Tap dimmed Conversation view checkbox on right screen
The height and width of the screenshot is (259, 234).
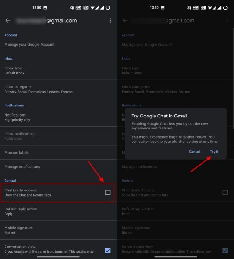(225, 251)
